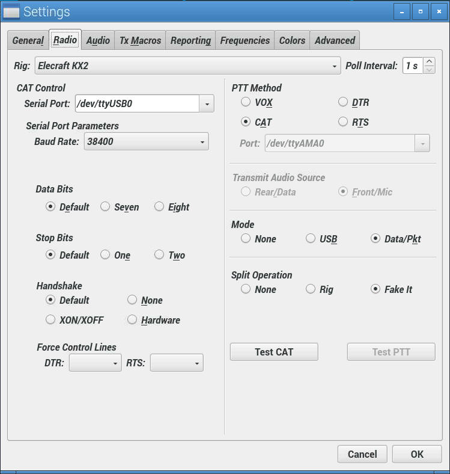
Task: Set Mode to USB
Action: click(x=311, y=239)
